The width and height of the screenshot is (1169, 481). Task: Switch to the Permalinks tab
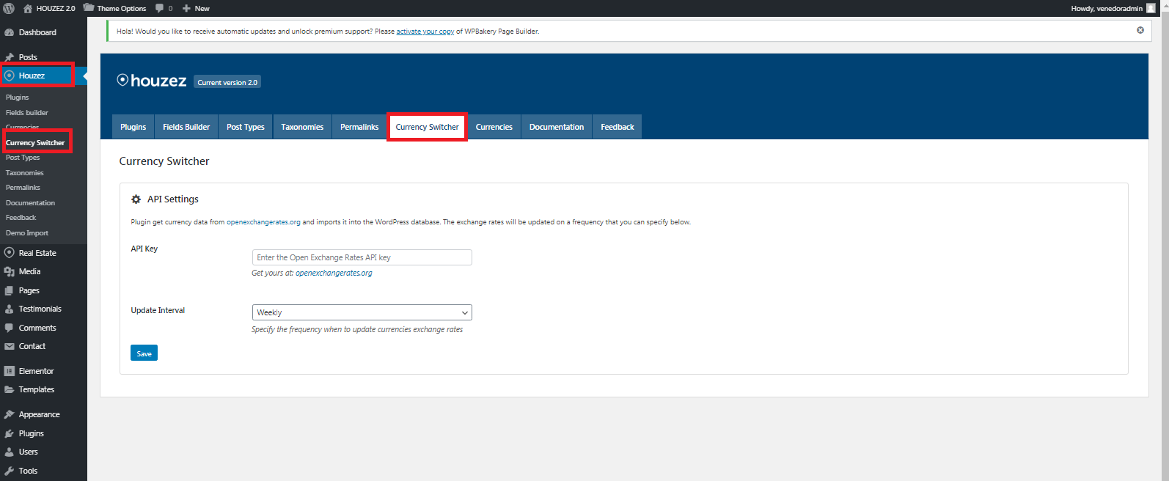coord(359,127)
